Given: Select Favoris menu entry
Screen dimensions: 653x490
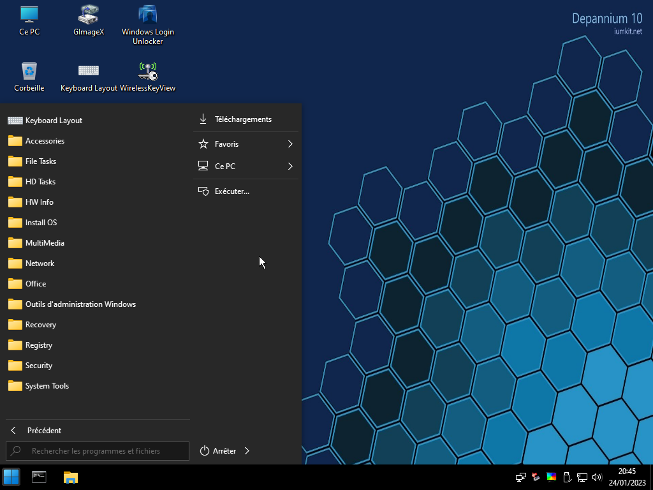Looking at the screenshot, I should click(x=246, y=144).
